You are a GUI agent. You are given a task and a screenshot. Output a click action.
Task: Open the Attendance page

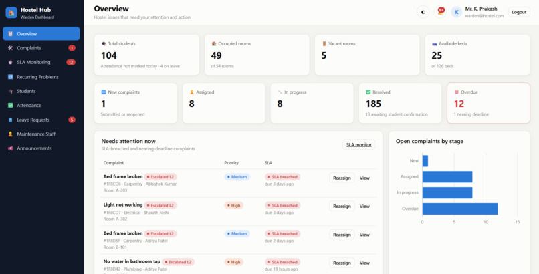click(x=41, y=106)
